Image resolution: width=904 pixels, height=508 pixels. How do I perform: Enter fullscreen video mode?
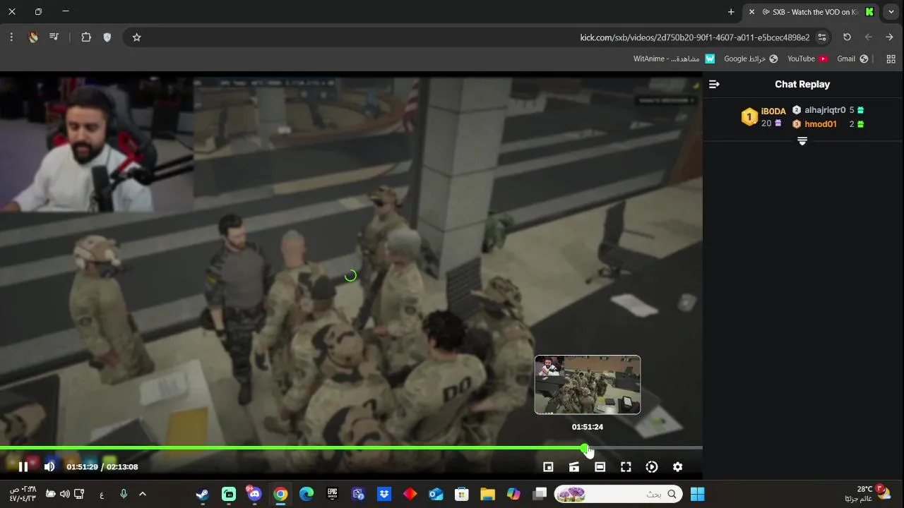pos(626,466)
